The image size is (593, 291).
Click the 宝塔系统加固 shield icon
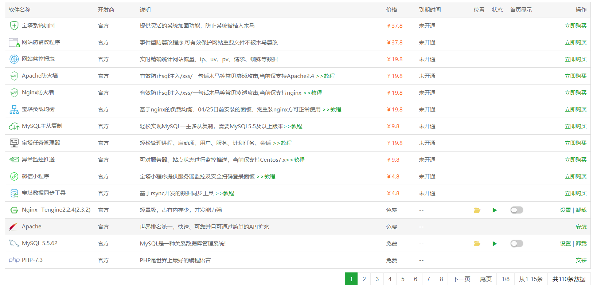[x=14, y=25]
